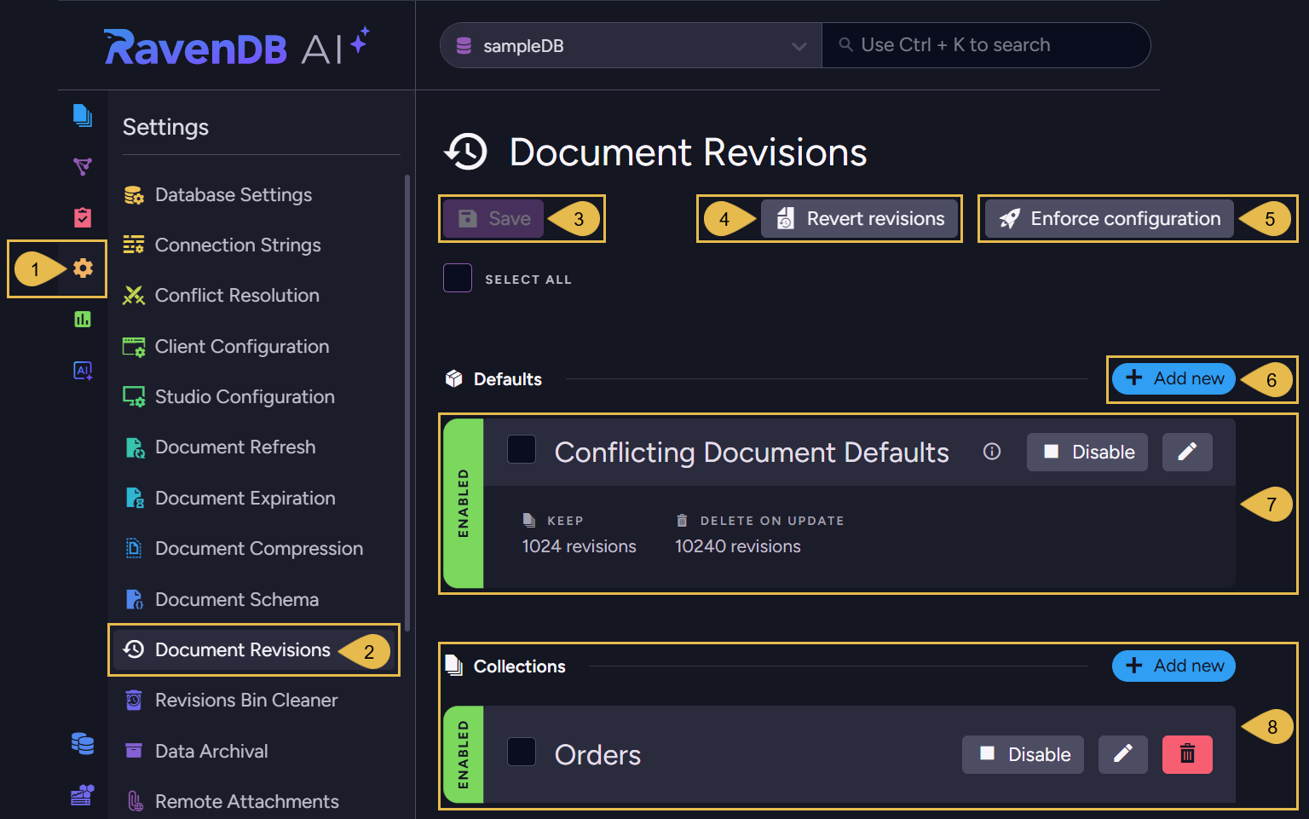Open the Stats chart icon in sidebar
Viewport: 1309px width, 819px height.
(x=83, y=320)
